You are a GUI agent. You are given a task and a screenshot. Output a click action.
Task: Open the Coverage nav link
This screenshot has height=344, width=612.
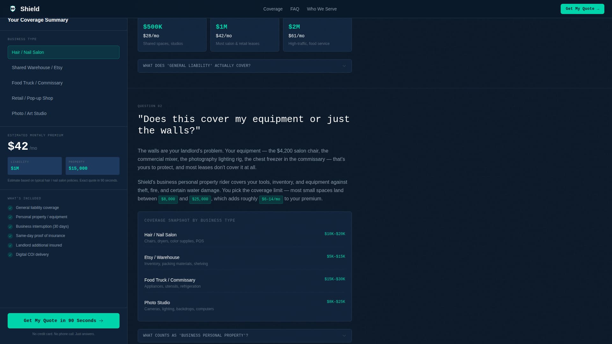tap(273, 9)
